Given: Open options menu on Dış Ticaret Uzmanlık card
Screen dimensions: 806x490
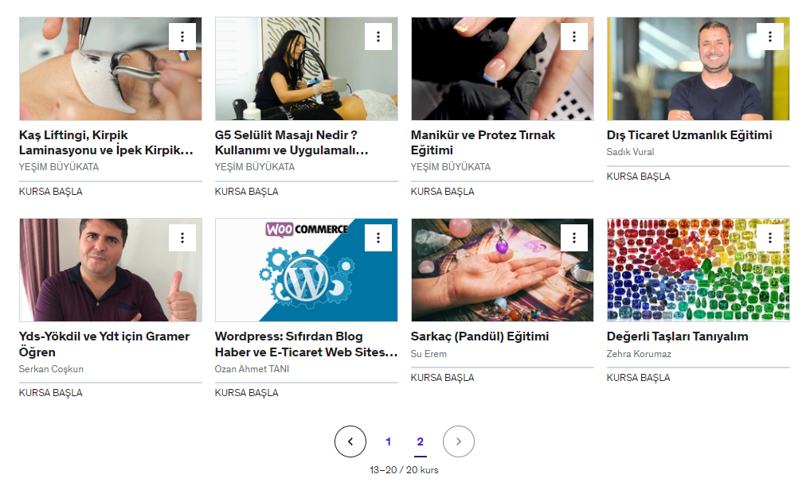Looking at the screenshot, I should coord(770,37).
